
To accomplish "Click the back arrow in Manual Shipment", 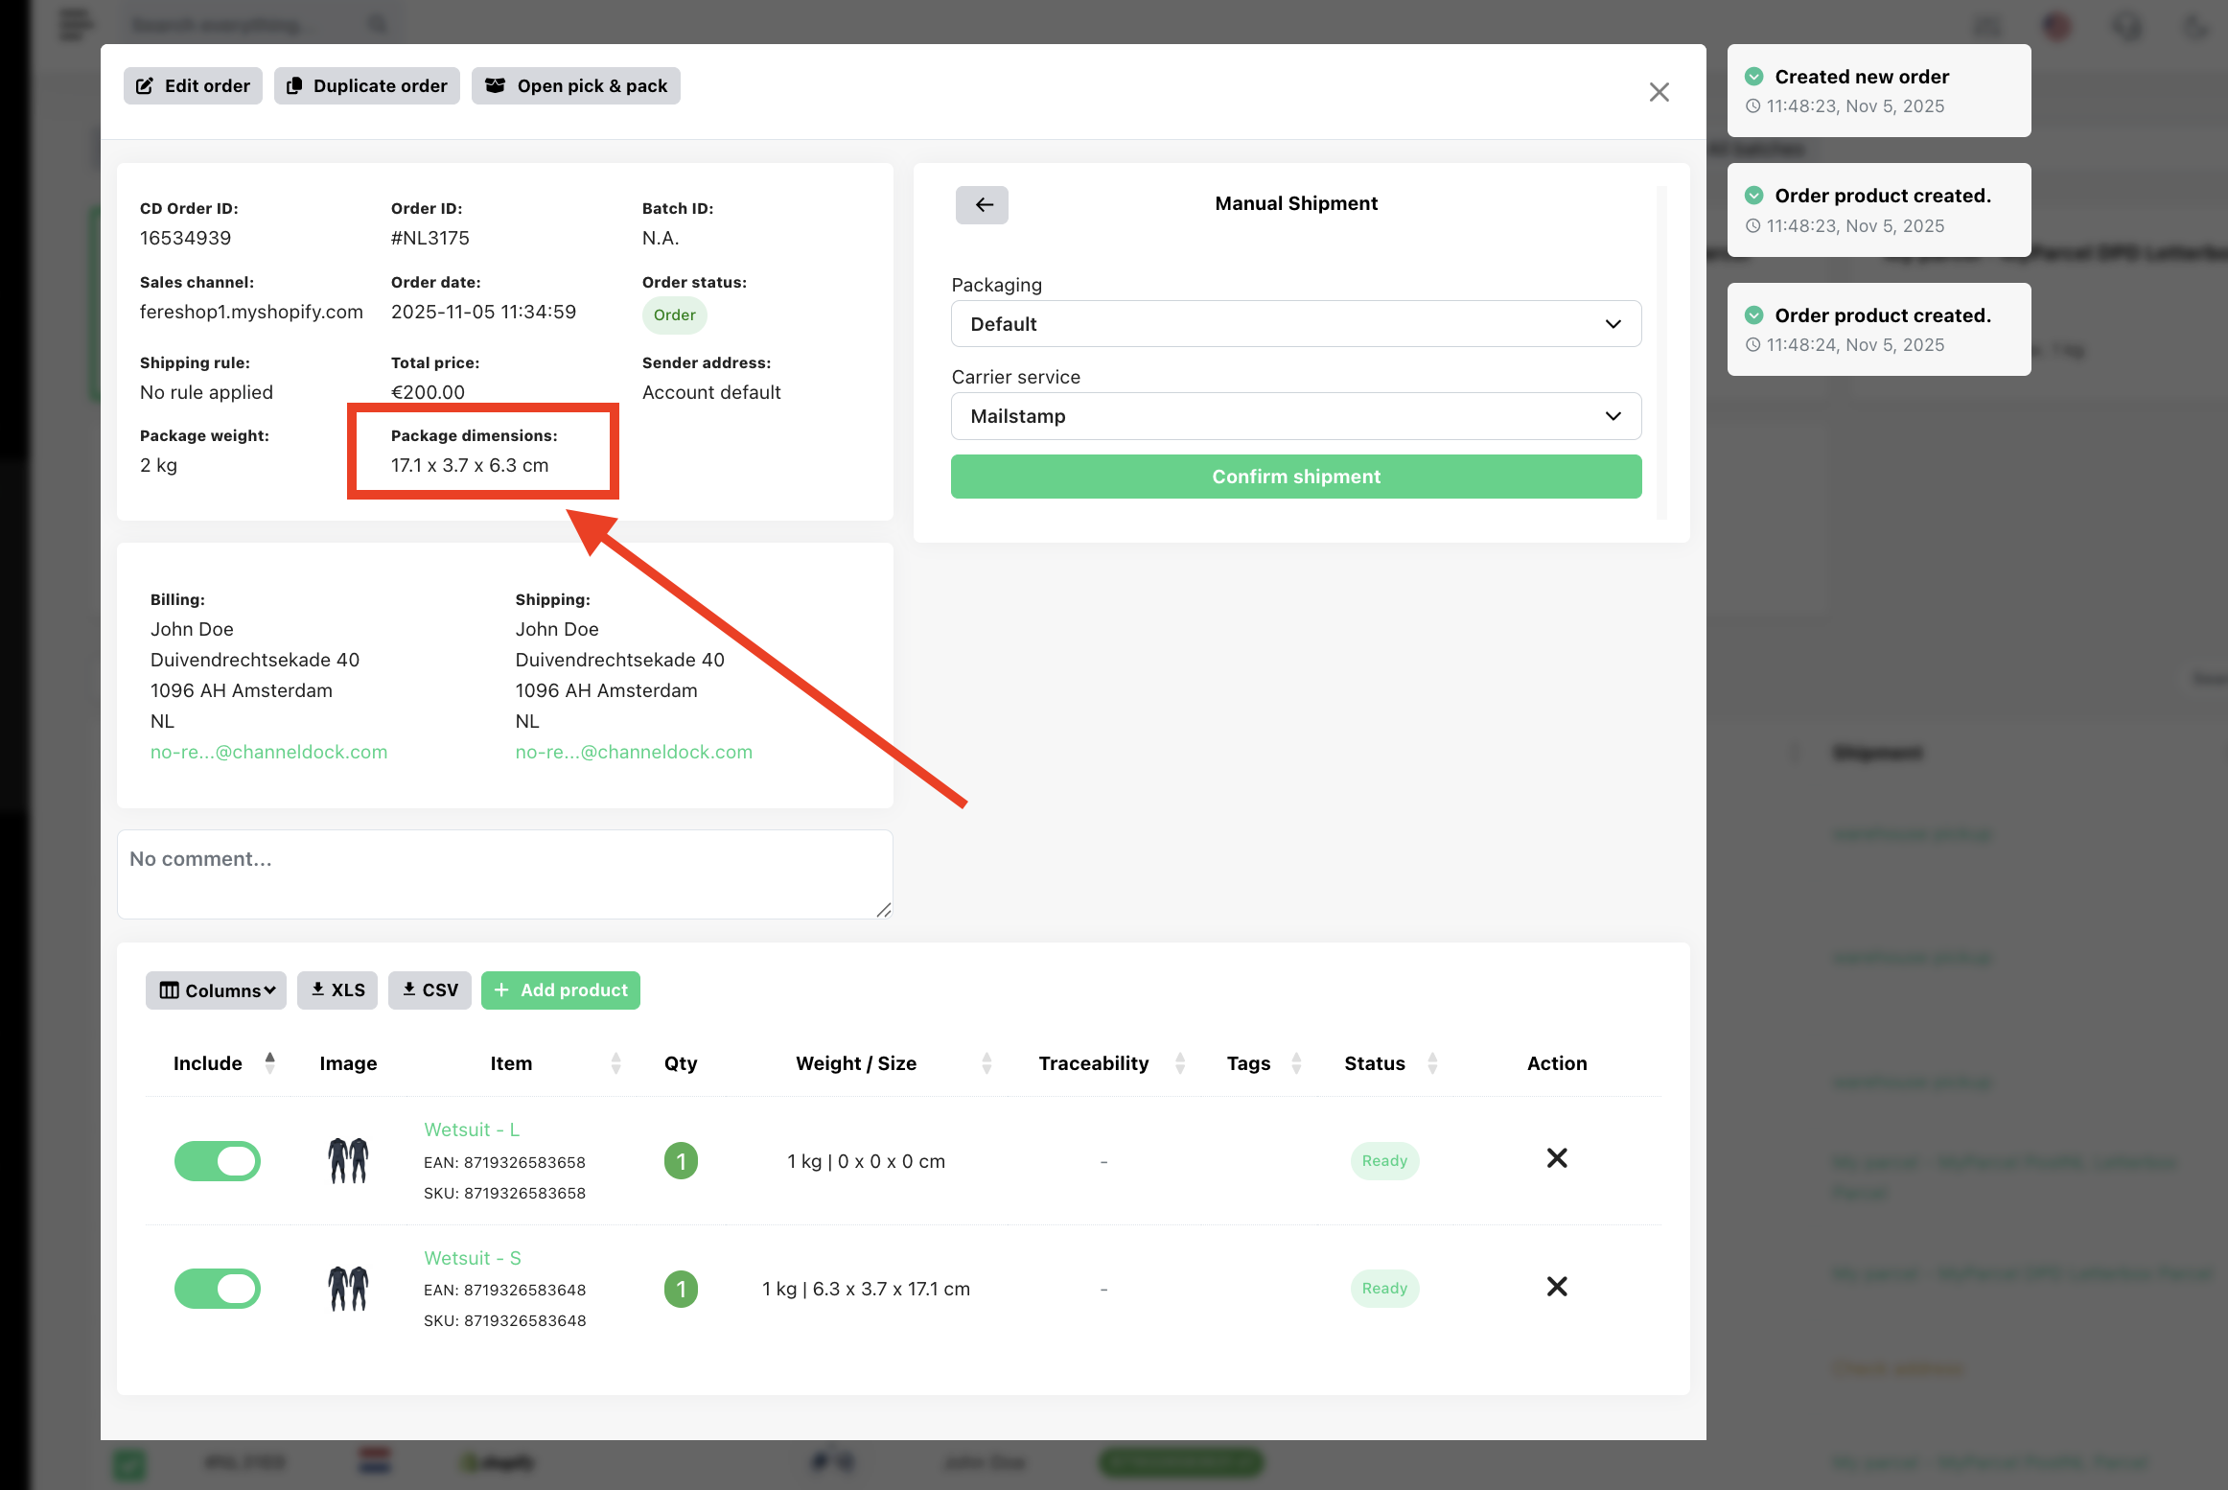I will point(982,204).
